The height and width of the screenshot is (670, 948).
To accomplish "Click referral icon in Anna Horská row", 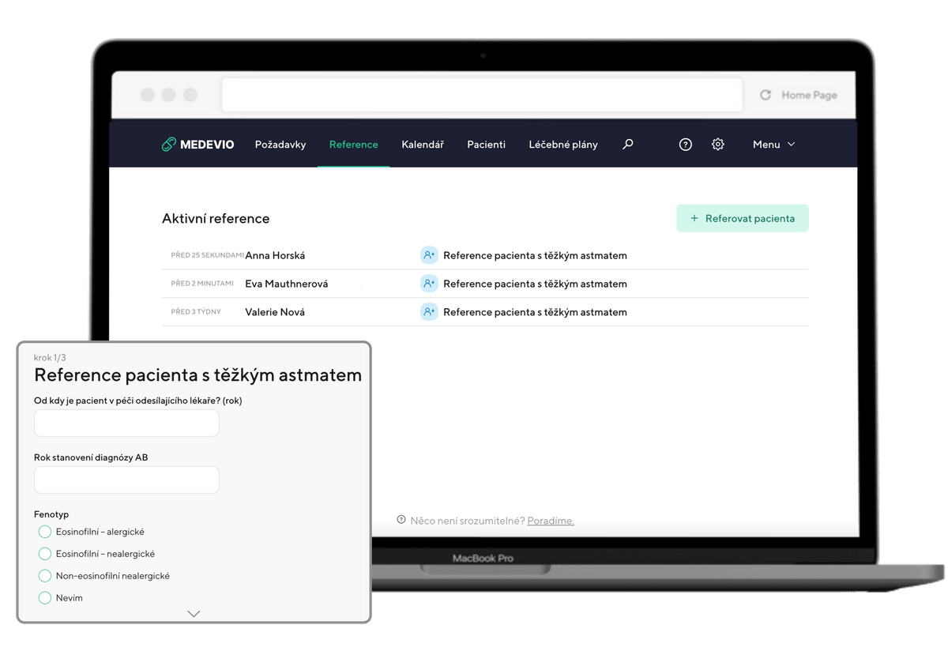I will pos(429,255).
